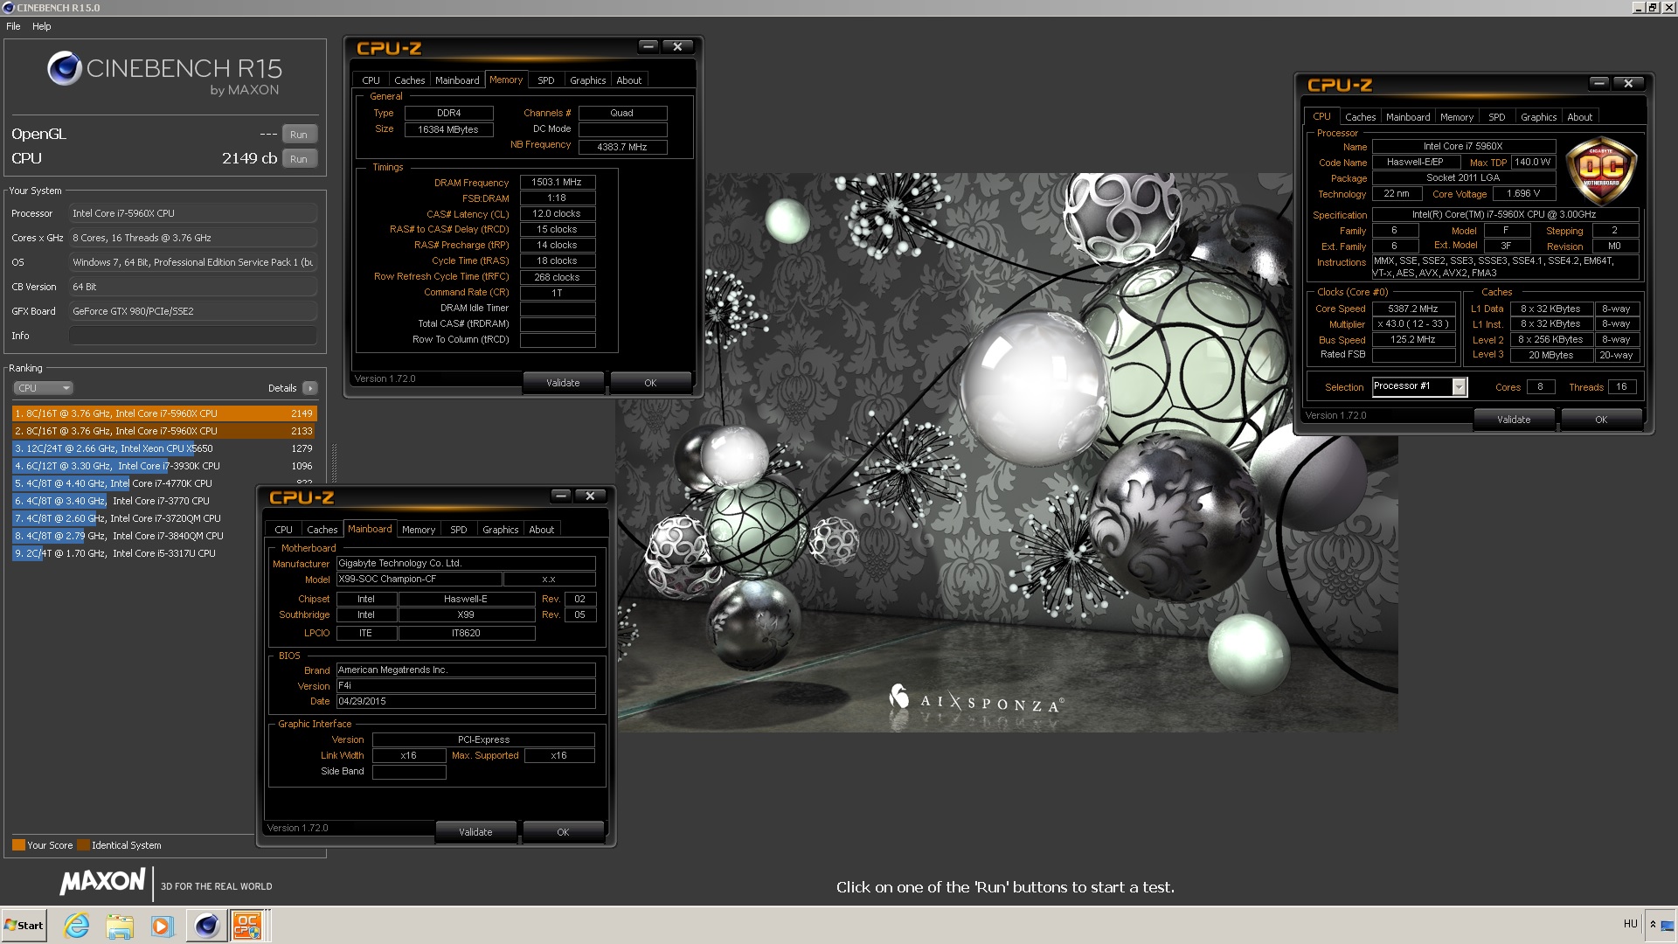The height and width of the screenshot is (944, 1678).
Task: Open Graphics tab in right CPU-Z window
Action: [x=1538, y=117]
